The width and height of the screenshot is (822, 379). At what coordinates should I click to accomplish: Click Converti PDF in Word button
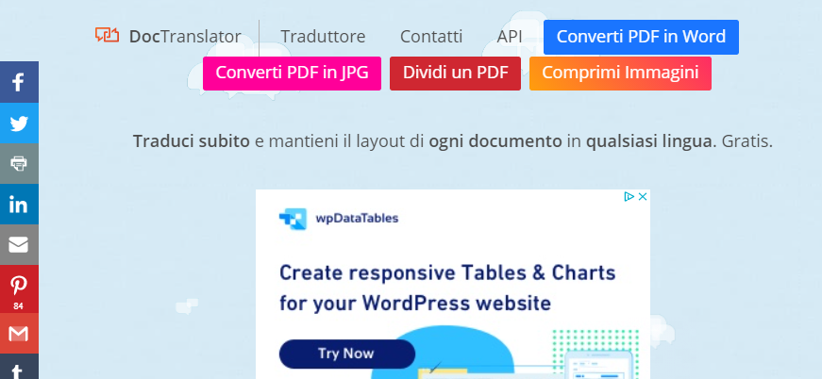coord(641,37)
